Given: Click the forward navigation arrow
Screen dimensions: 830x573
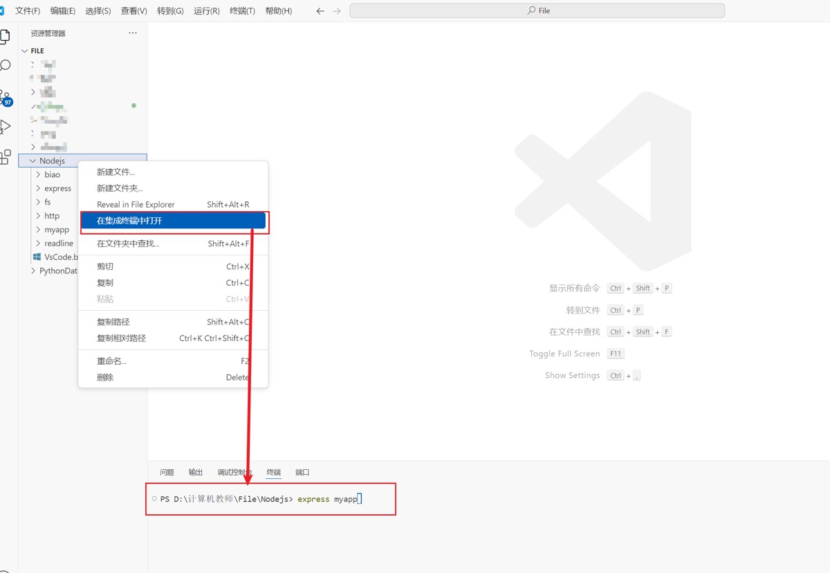Looking at the screenshot, I should pos(337,11).
